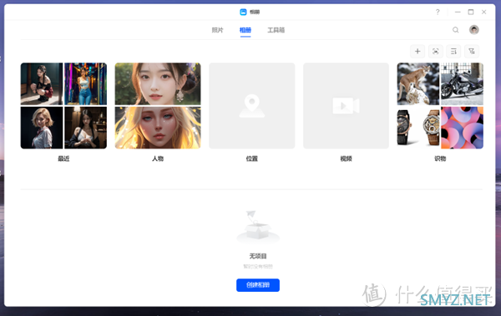Switch to the 照片 tab
This screenshot has width=501, height=316.
click(217, 30)
